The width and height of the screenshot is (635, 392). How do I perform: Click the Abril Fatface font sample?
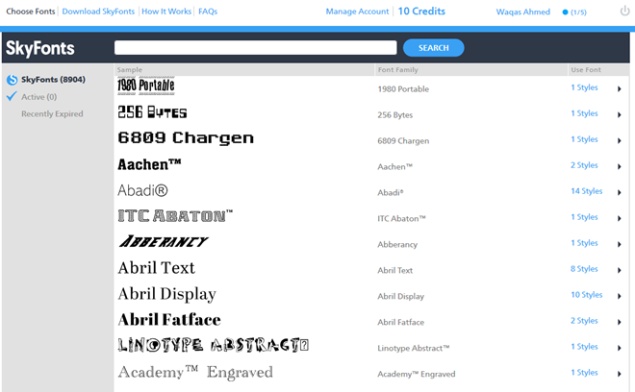pyautogui.click(x=169, y=320)
